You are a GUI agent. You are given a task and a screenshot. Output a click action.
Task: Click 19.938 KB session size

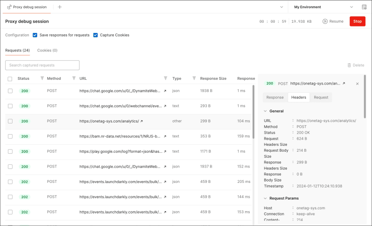pyautogui.click(x=301, y=21)
